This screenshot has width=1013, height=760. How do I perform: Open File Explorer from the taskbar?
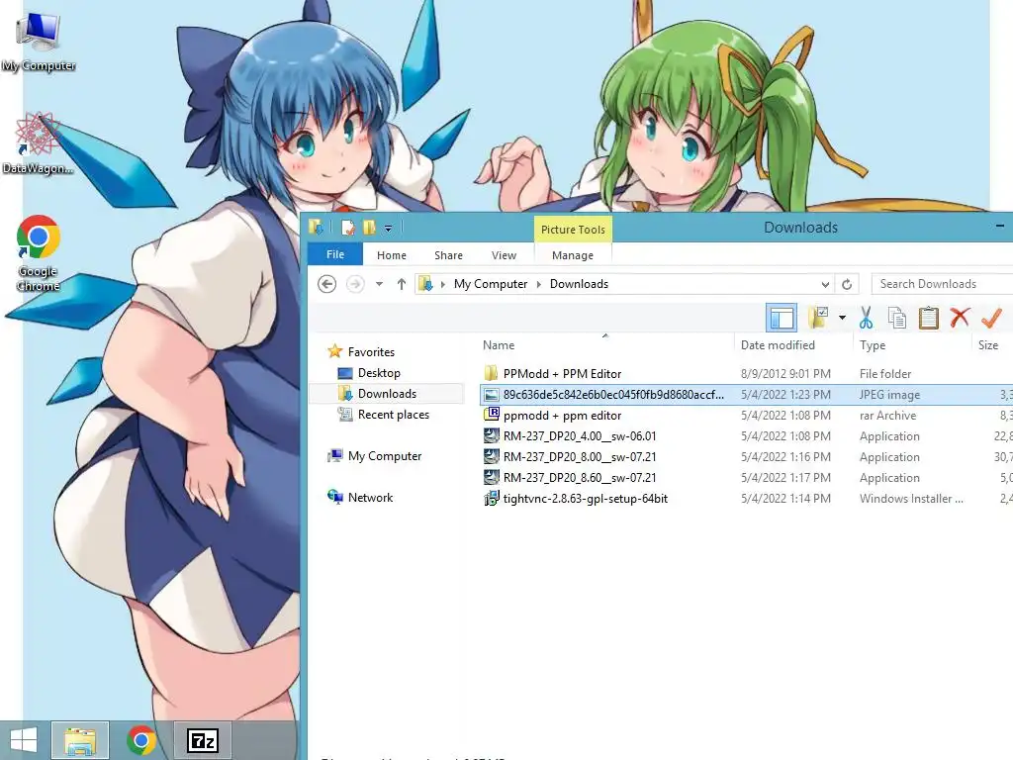[x=80, y=740]
